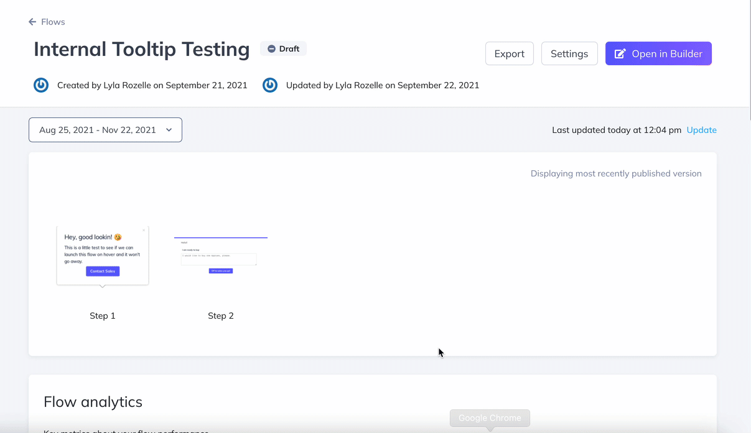Viewport: 751px width, 433px height.
Task: Click 'Created by Lyla Rozelle on September 21, 2021' text
Action: click(x=152, y=85)
